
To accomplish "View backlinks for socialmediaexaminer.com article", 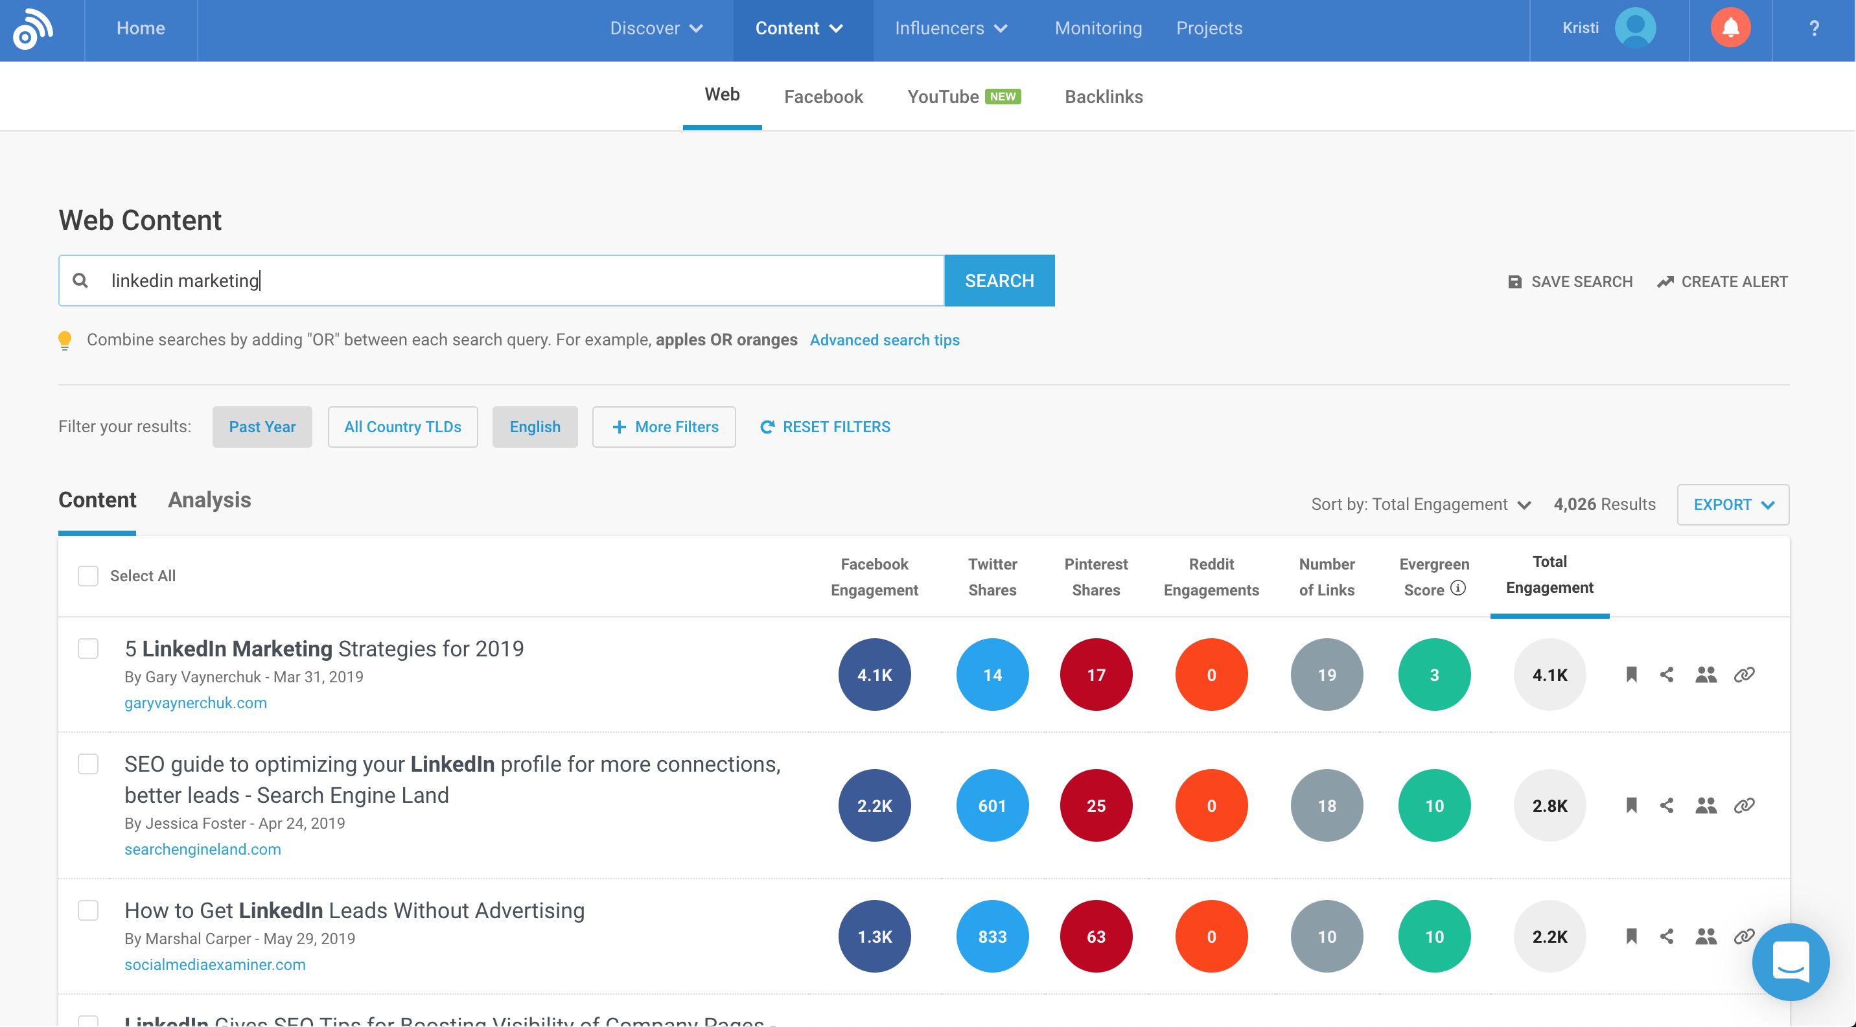I will [x=1745, y=936].
